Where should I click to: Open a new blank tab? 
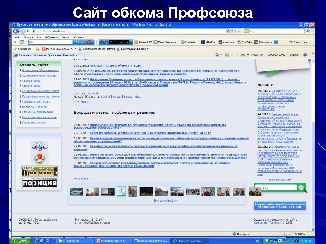pos(87,55)
